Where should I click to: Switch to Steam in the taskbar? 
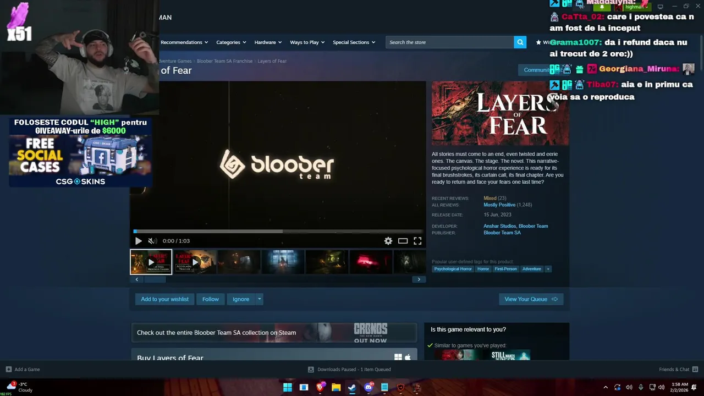pyautogui.click(x=352, y=387)
